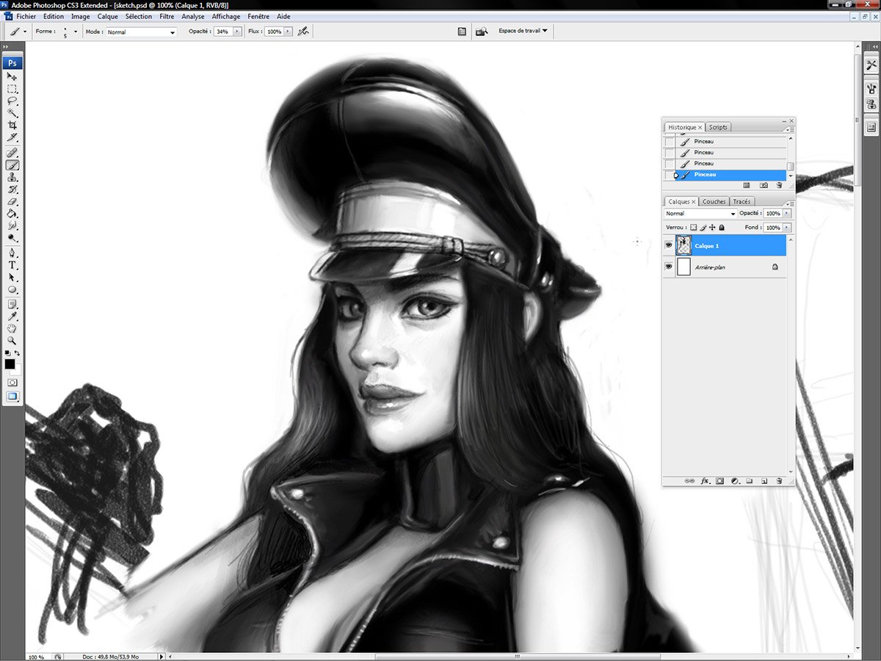Select the Burn tool
Viewport: 881px width, 661px height.
pos(12,238)
